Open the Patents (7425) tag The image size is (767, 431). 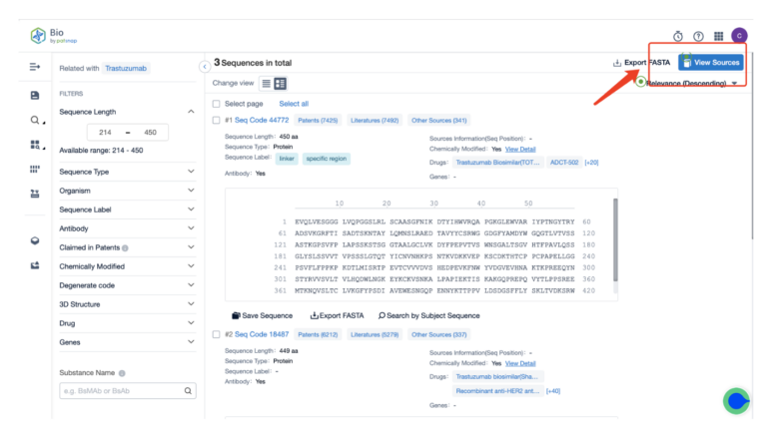tap(317, 121)
